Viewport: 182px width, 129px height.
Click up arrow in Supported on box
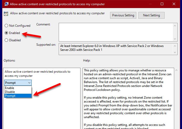[175, 46]
